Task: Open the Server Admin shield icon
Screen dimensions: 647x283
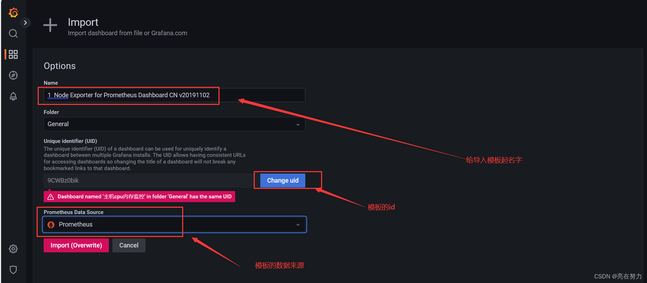Action: tap(13, 270)
